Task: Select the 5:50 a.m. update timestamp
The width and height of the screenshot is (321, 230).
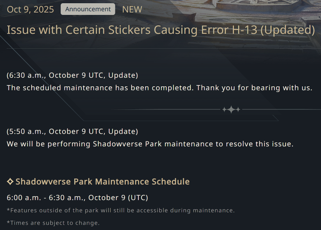Action: point(72,131)
